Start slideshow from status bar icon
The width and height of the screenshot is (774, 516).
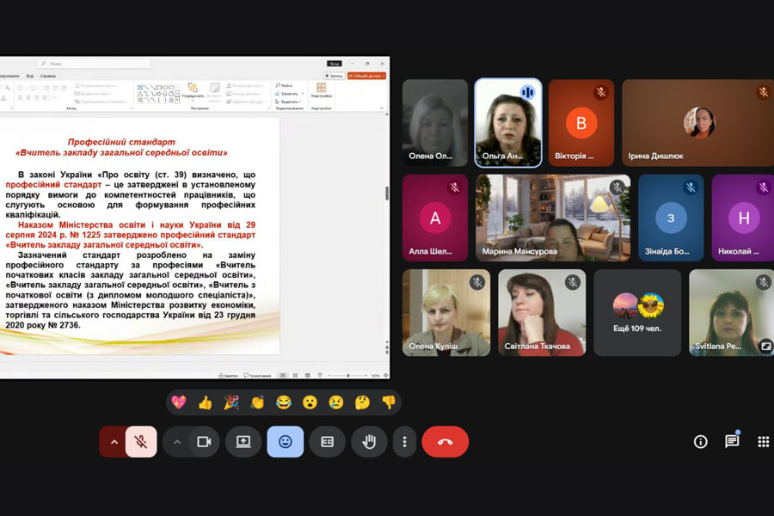point(320,376)
